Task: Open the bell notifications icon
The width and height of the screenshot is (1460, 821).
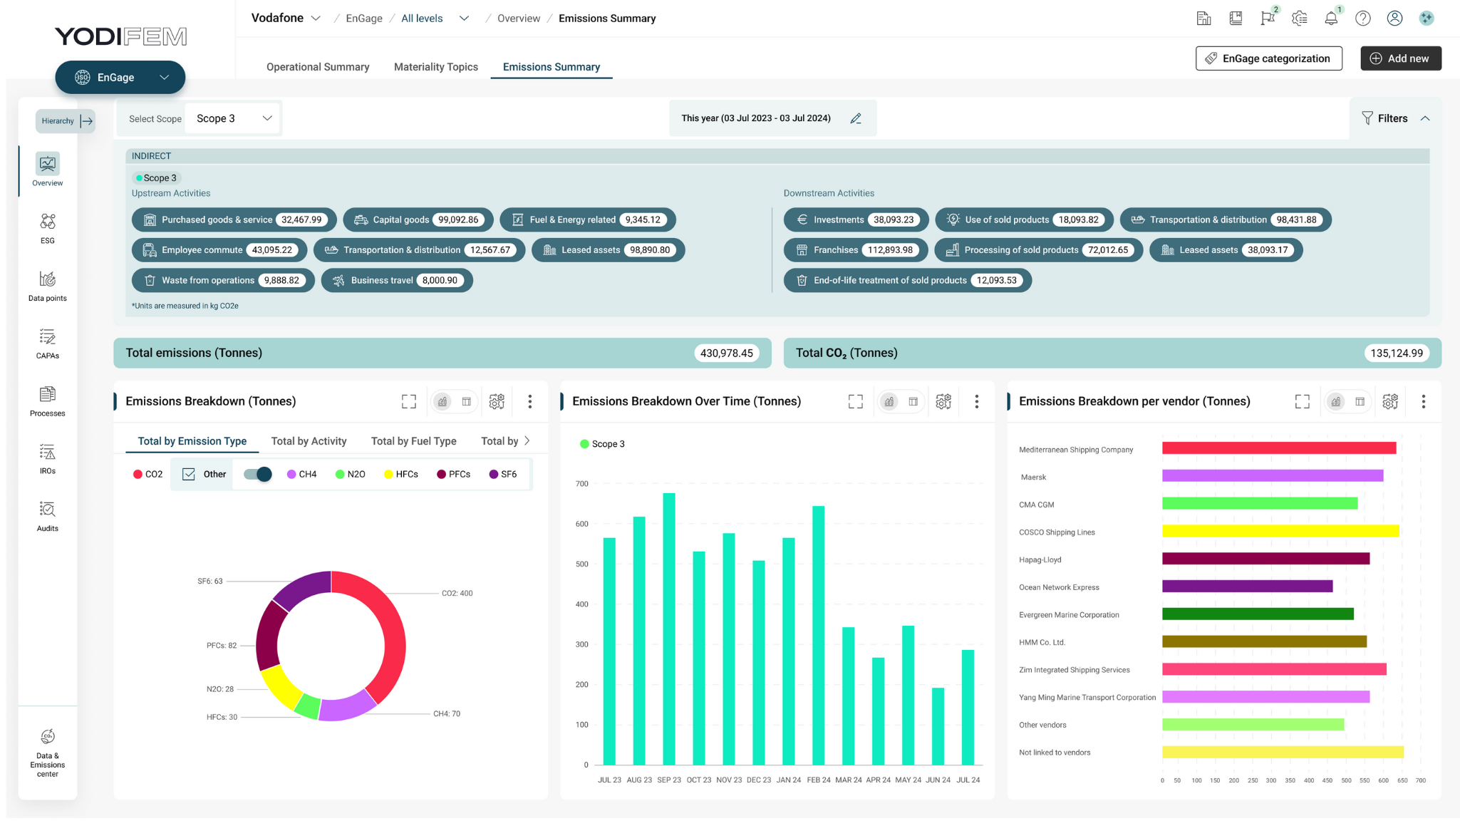Action: (x=1331, y=19)
